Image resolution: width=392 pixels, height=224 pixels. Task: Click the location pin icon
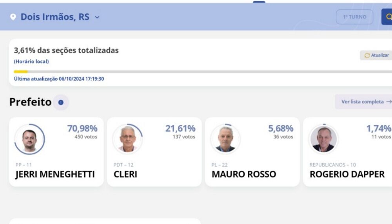click(13, 17)
